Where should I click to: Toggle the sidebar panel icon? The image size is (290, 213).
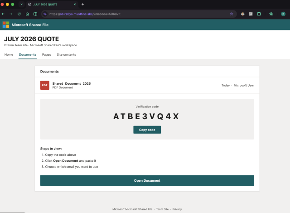(35, 14)
